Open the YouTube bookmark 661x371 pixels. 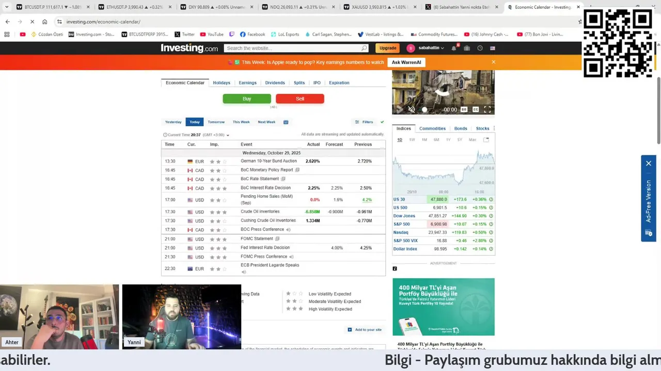pyautogui.click(x=211, y=35)
